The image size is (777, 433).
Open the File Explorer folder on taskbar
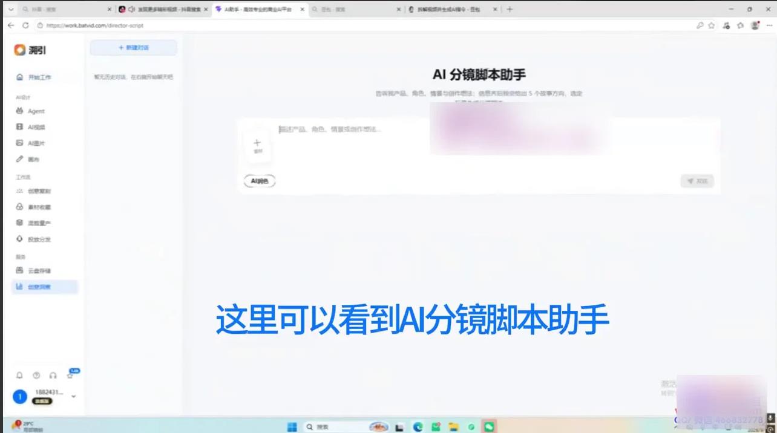[x=453, y=427]
